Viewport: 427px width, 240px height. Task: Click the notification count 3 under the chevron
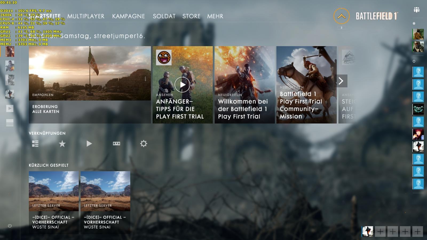(341, 28)
